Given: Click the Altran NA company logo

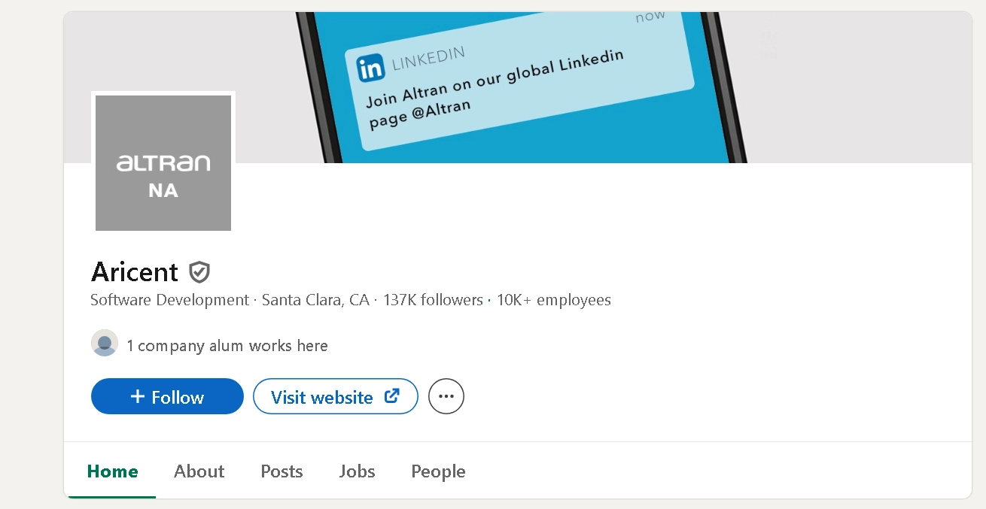Looking at the screenshot, I should pos(163,162).
